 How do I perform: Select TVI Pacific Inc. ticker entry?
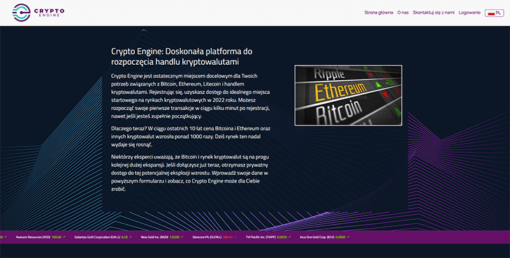(x=268, y=237)
